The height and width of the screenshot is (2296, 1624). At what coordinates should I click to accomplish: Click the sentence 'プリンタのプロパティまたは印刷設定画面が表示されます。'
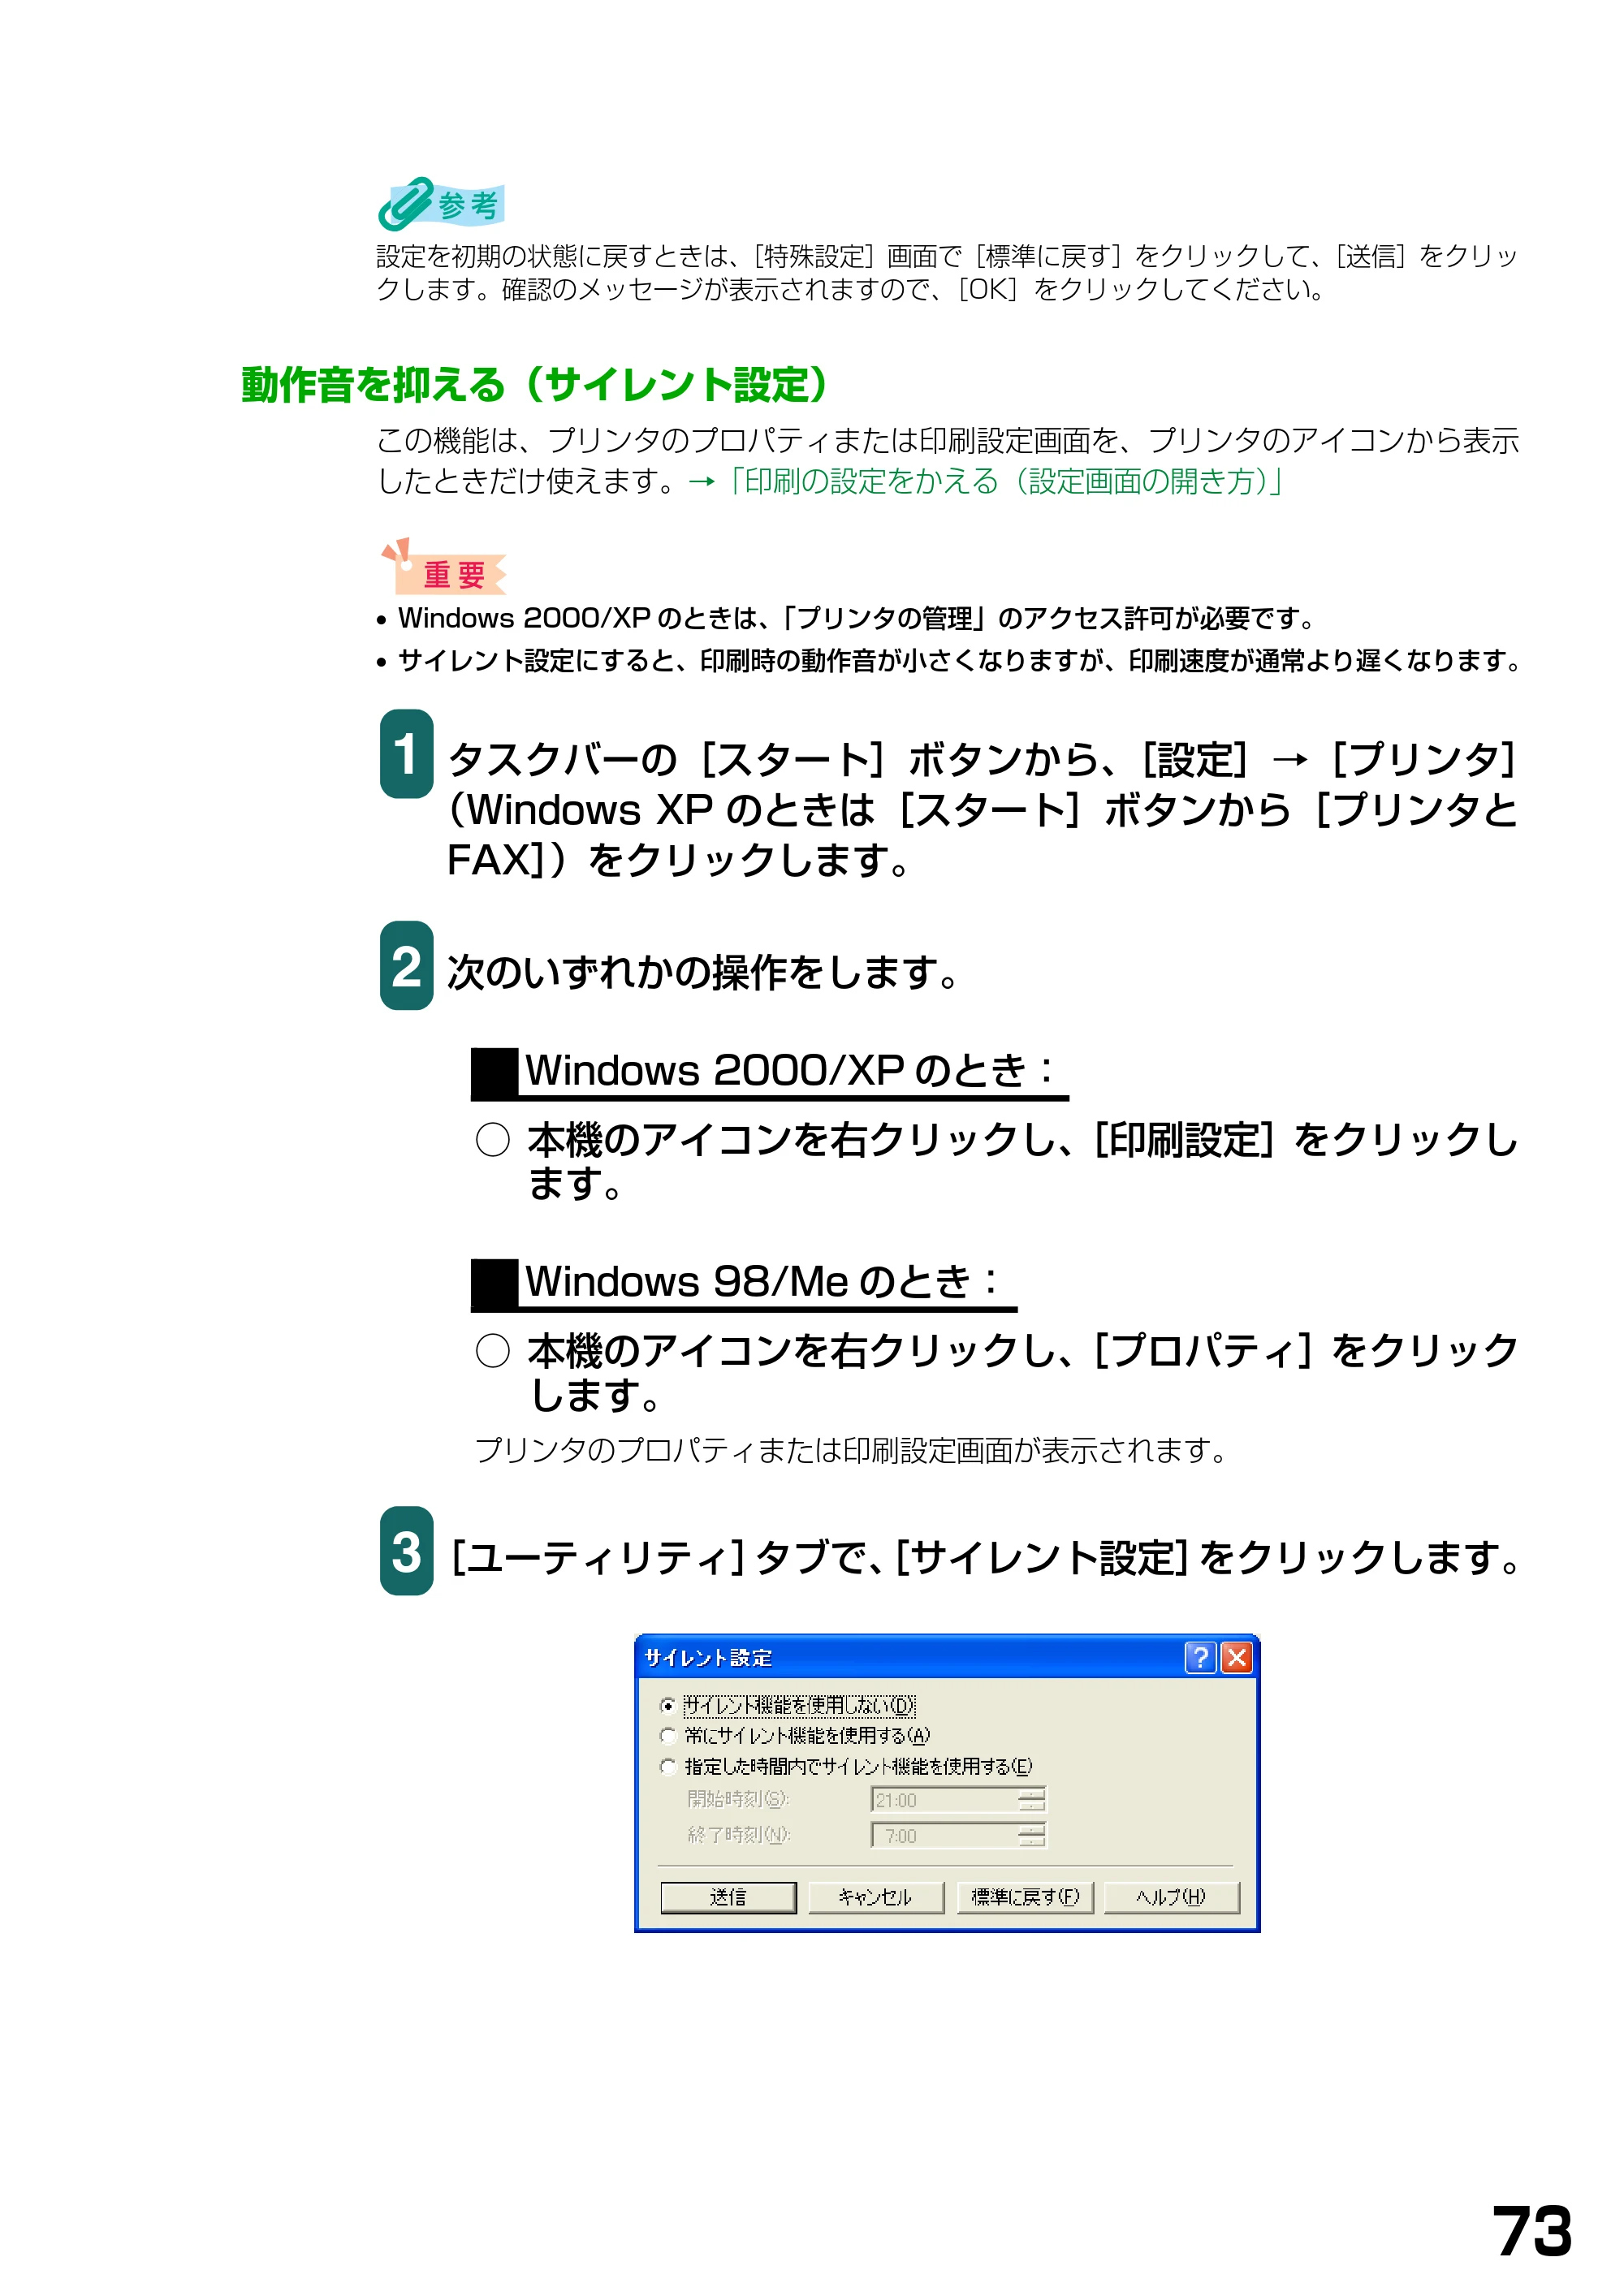852,1450
